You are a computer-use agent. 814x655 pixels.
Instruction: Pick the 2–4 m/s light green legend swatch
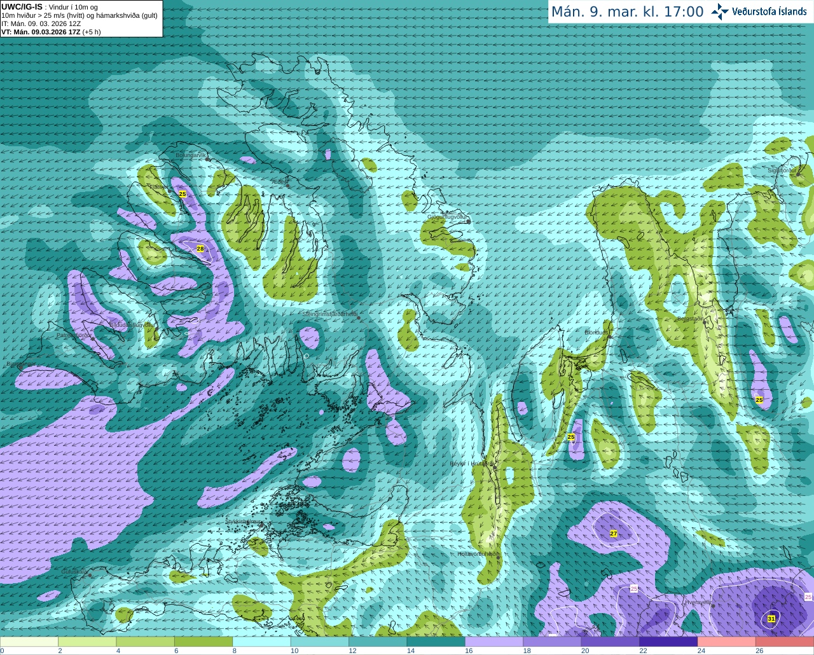click(87, 642)
